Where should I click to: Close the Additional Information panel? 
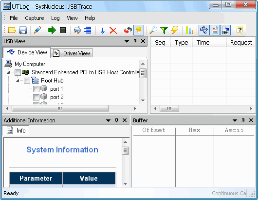125,120
